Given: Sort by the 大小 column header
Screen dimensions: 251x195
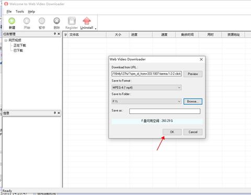Looking at the screenshot, I should pos(118,35).
